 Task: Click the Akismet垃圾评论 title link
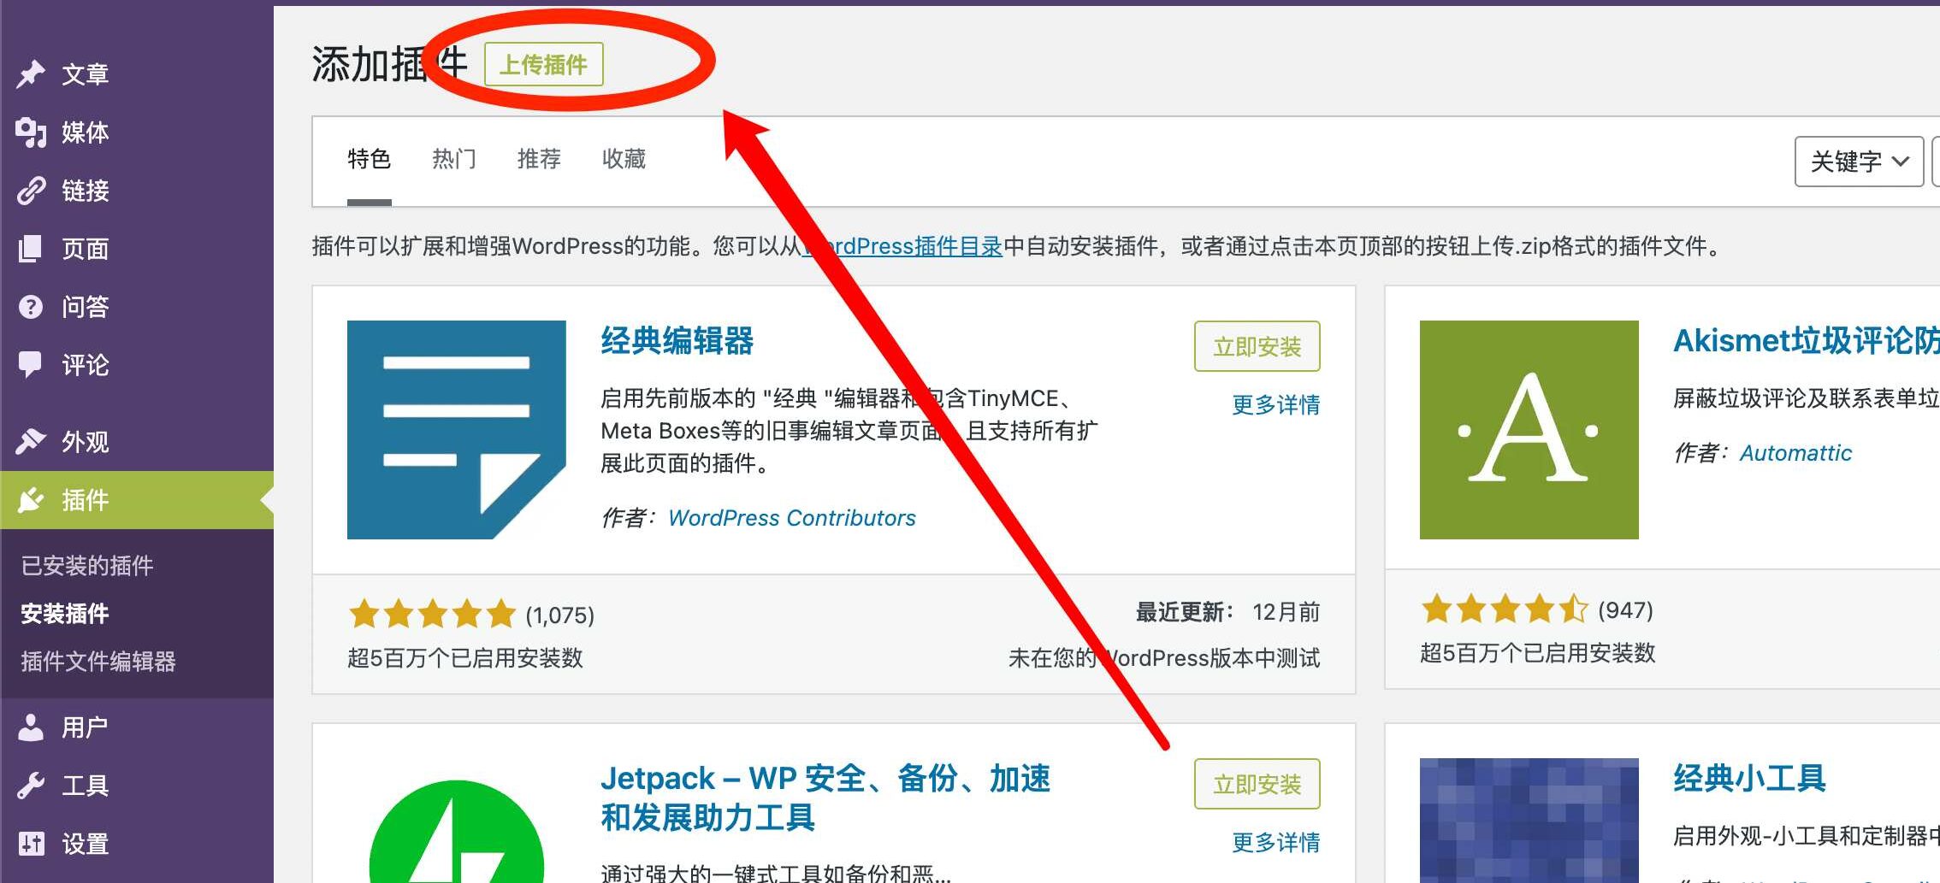tap(1806, 340)
